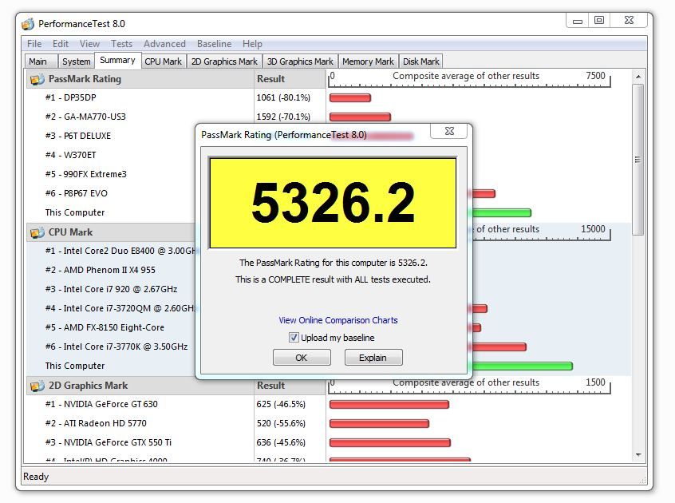Image resolution: width=675 pixels, height=503 pixels.
Task: Click the large 5326.2 score display
Action: [333, 203]
